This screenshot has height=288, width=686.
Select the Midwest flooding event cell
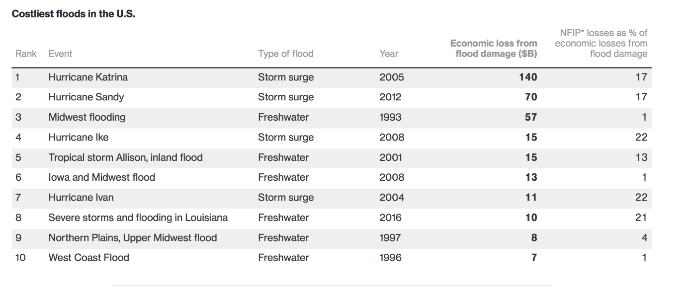[87, 117]
